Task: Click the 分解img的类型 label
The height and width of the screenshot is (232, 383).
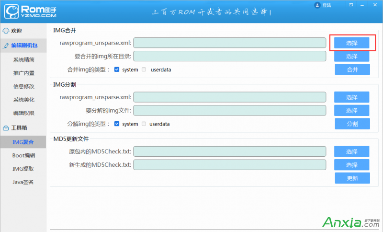Action: coord(89,124)
